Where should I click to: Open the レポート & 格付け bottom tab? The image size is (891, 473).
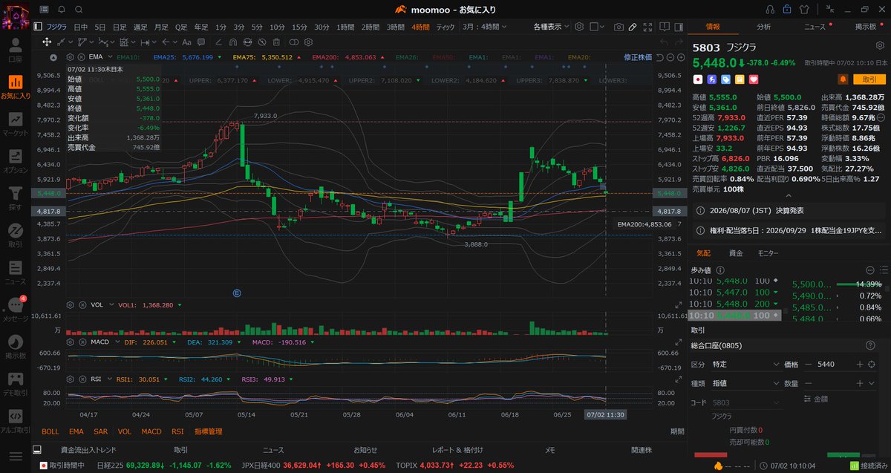[x=457, y=450]
